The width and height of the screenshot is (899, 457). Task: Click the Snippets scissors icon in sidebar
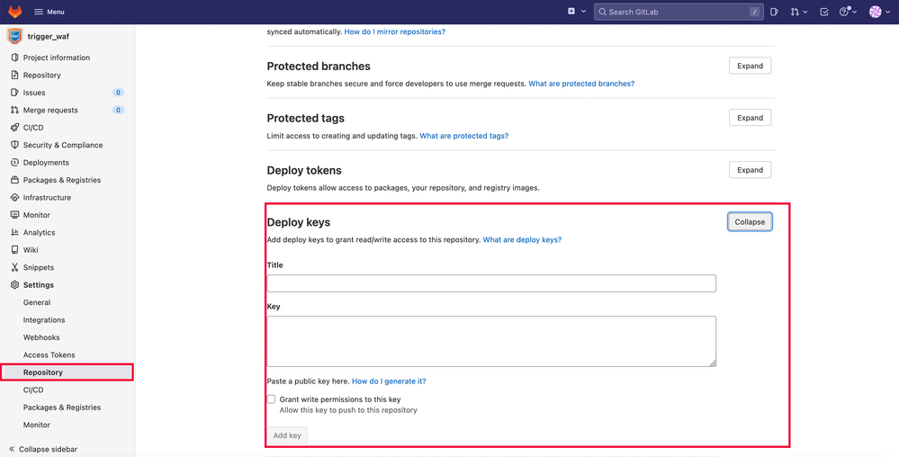coord(14,267)
